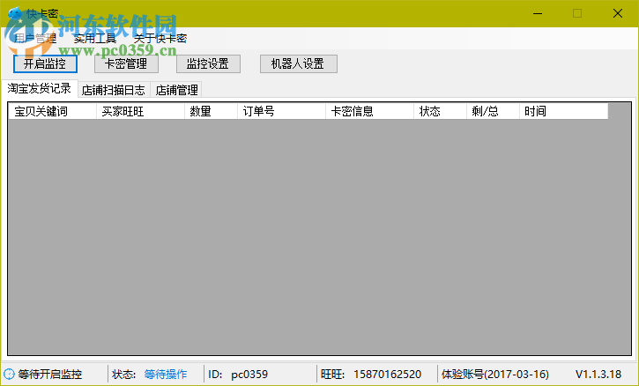
Task: Click the clock icon in status bar
Action: click(9, 375)
